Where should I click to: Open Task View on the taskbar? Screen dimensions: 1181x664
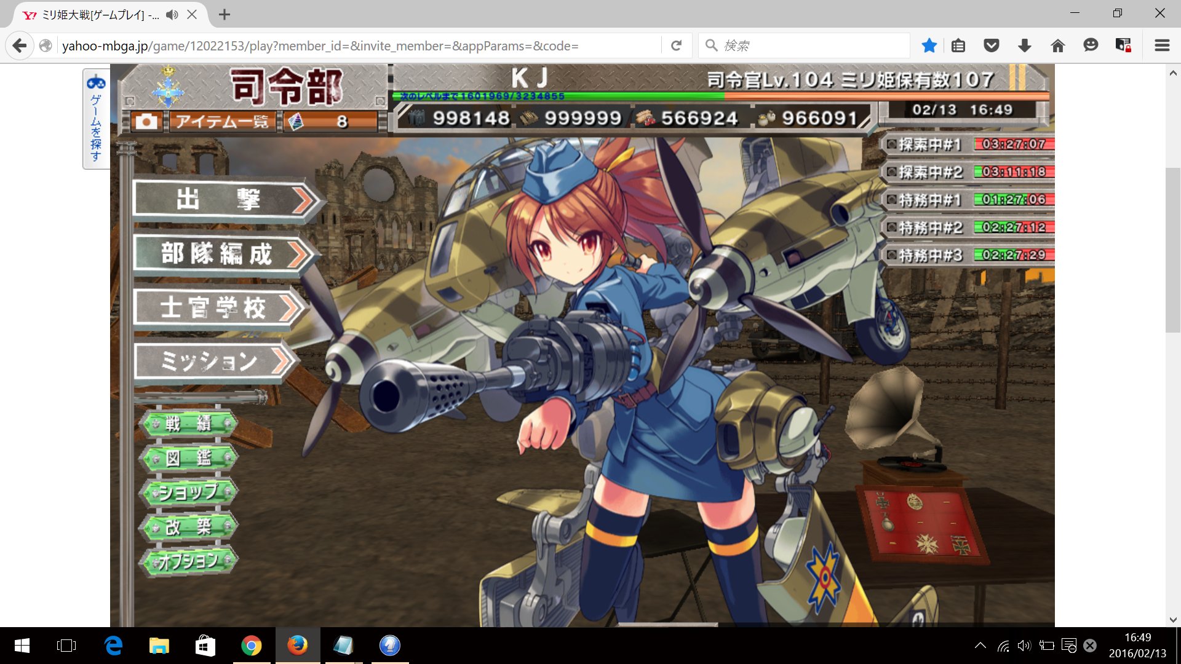pyautogui.click(x=66, y=646)
